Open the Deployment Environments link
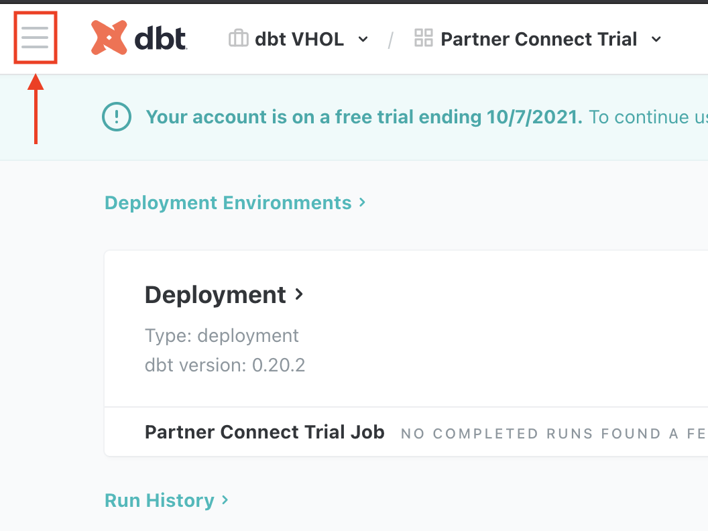The image size is (708, 531). [228, 202]
